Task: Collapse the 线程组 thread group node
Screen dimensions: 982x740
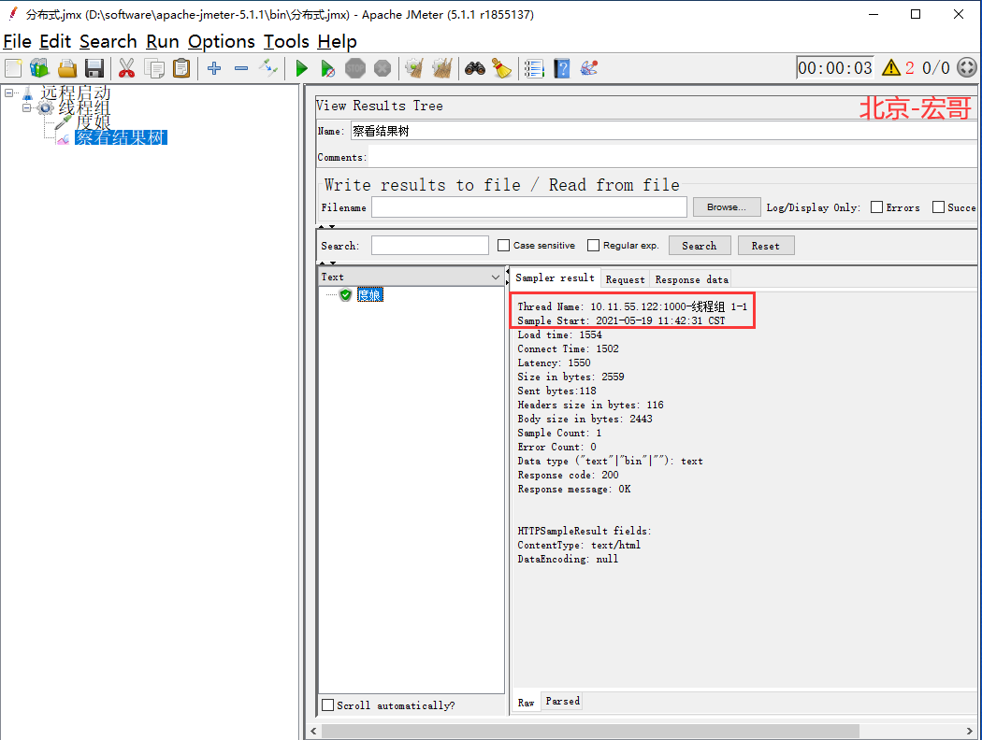Action: pos(27,107)
